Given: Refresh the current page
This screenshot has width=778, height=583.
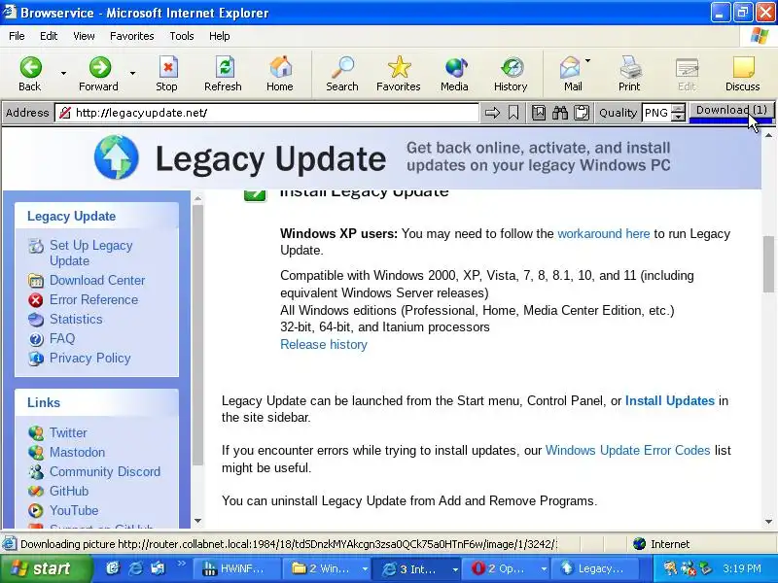Looking at the screenshot, I should point(224,75).
